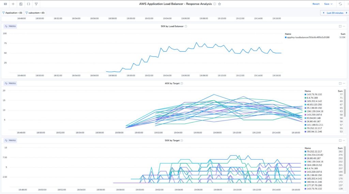The height and width of the screenshot is (194, 349).
Task: Show help for 5XX by Load Balancer
Action: [x=186, y=26]
